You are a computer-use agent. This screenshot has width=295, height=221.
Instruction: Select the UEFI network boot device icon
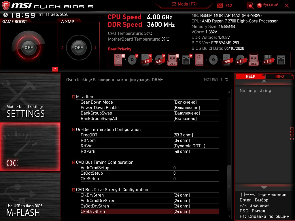pos(187,60)
